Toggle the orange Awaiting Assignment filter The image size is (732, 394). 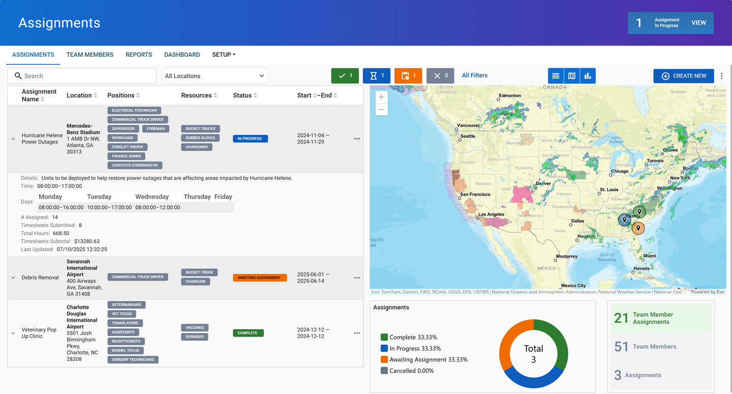[408, 75]
